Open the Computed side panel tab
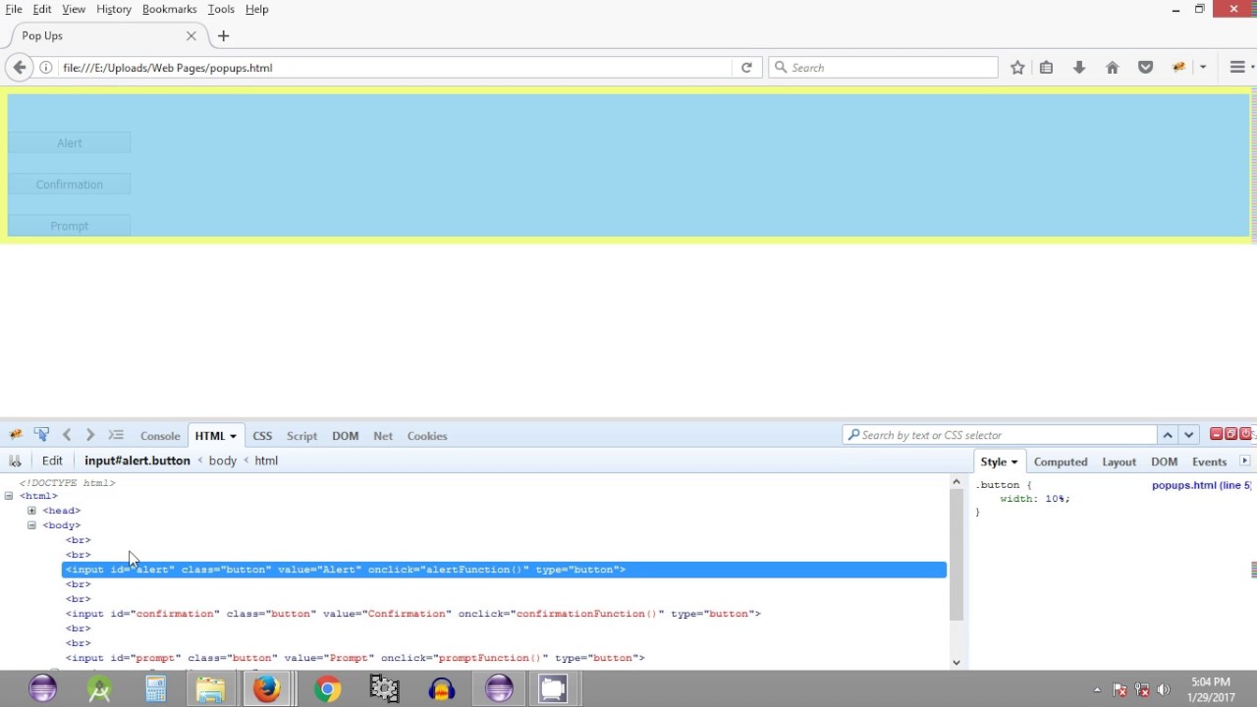The height and width of the screenshot is (707, 1257). pos(1061,462)
